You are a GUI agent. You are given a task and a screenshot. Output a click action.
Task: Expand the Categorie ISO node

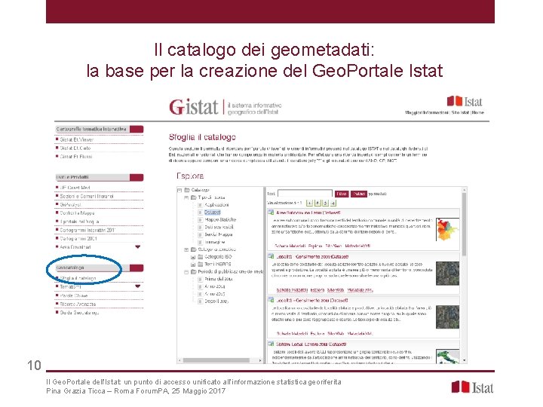(x=193, y=257)
